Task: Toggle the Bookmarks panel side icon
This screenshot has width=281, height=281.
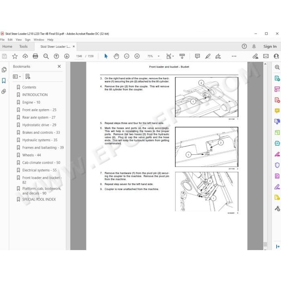Action: (x=4, y=81)
